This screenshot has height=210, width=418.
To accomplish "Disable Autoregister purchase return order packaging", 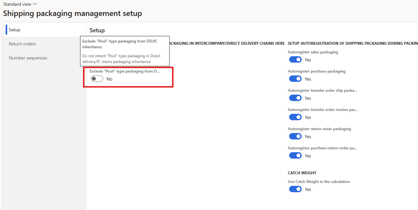I will 295,155.
